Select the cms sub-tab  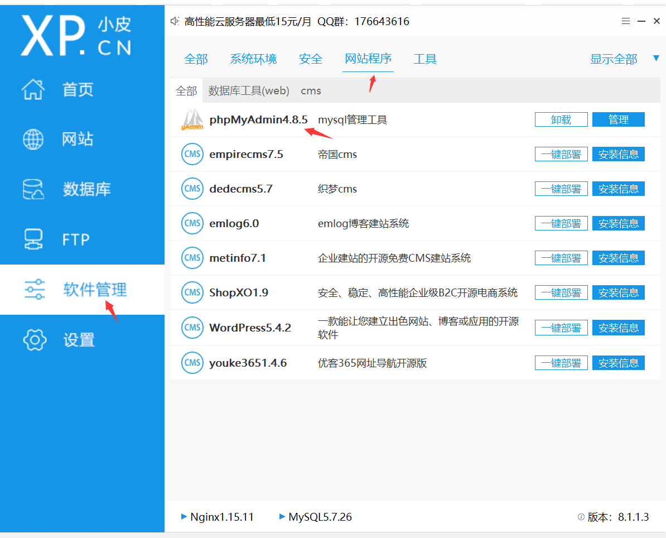[x=311, y=91]
